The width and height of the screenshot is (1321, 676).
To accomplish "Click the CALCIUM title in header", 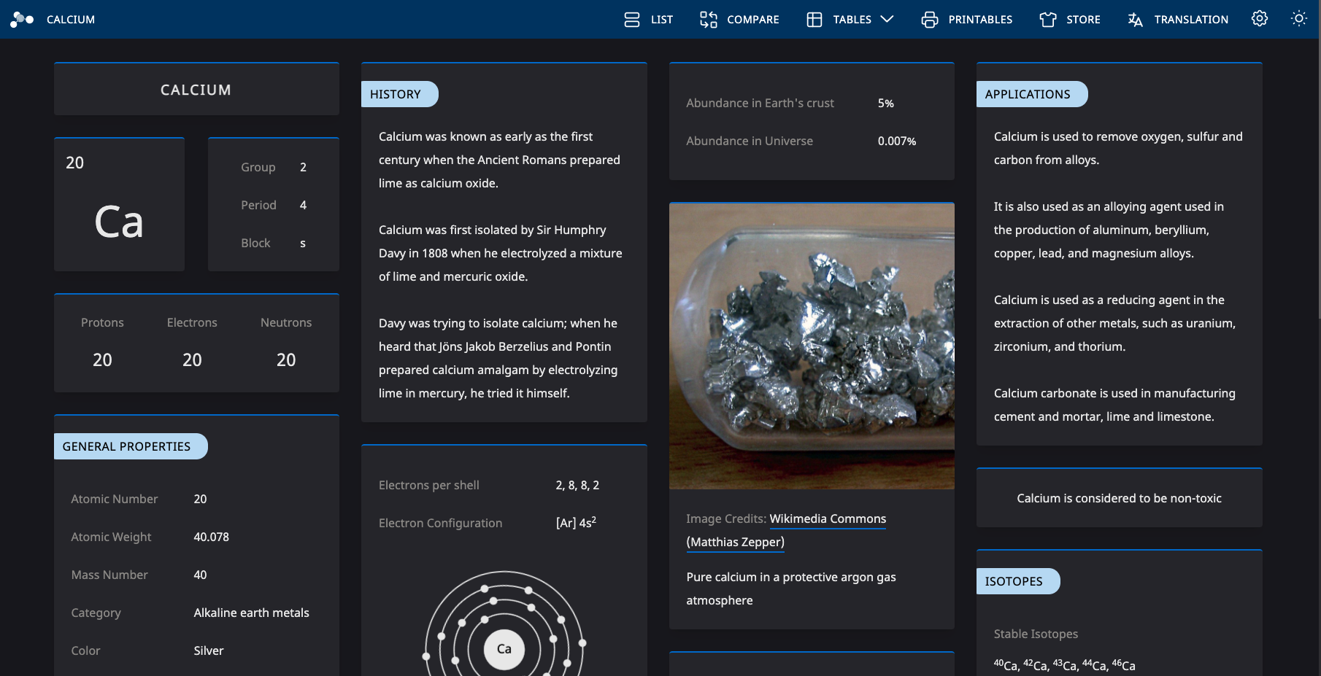I will click(x=71, y=20).
